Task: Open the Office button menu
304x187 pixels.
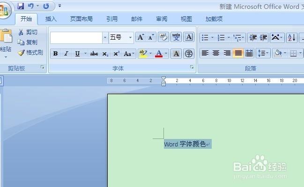Action: [x=4, y=10]
